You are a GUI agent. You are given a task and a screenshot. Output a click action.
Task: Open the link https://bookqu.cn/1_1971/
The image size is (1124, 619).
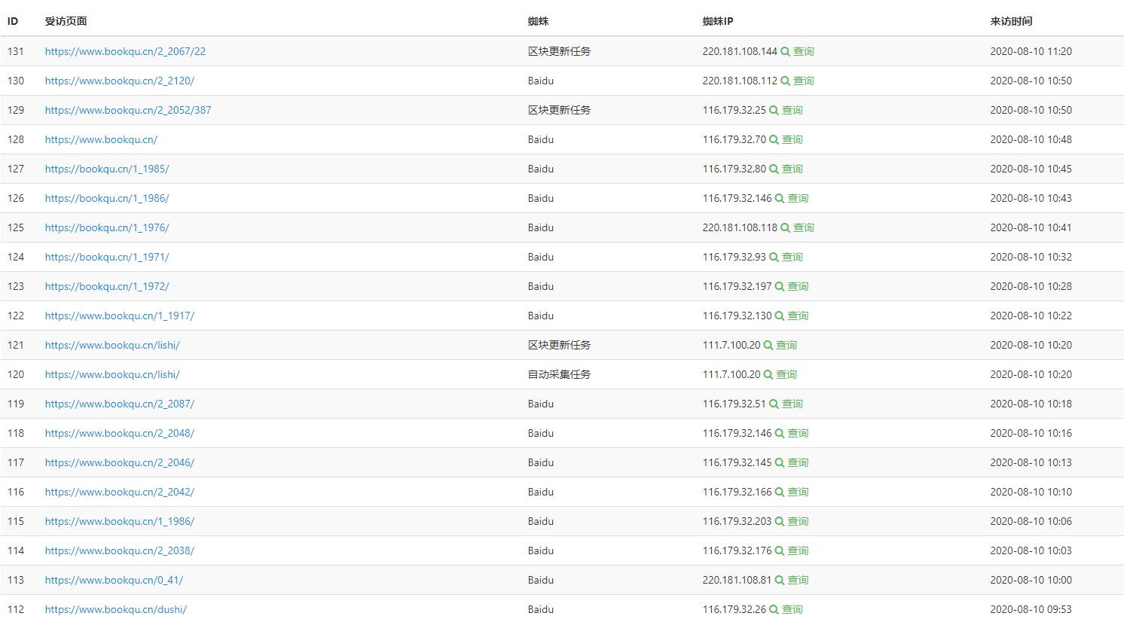pyautogui.click(x=107, y=257)
